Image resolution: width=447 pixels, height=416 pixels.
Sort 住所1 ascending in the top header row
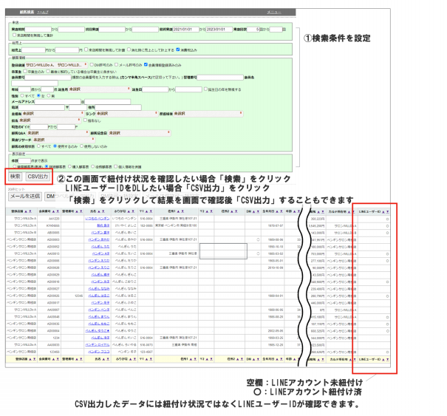click(178, 211)
